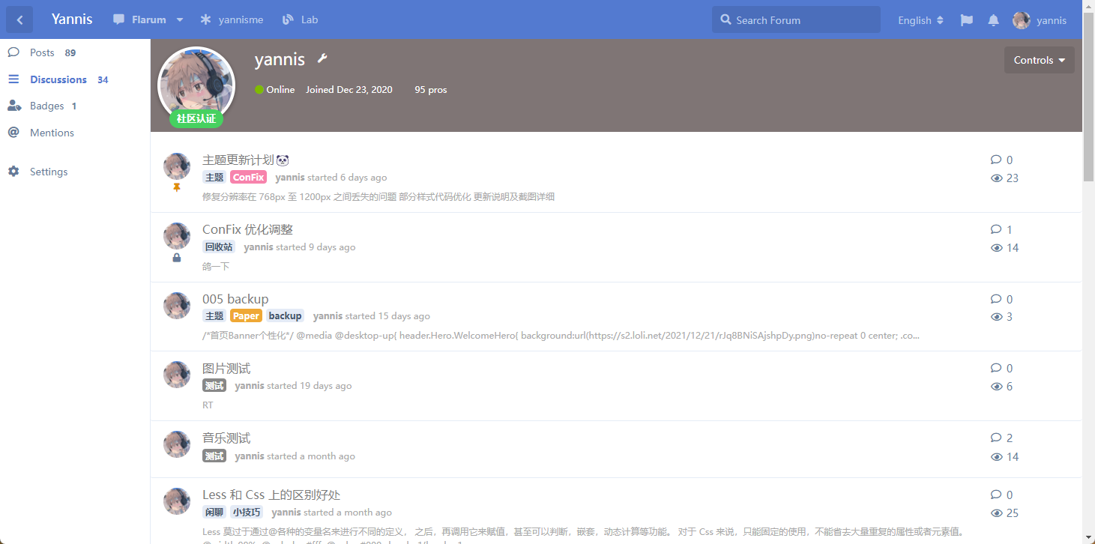Open the 主题更新计划 discussion
Viewport: 1095px width, 544px height.
point(246,160)
